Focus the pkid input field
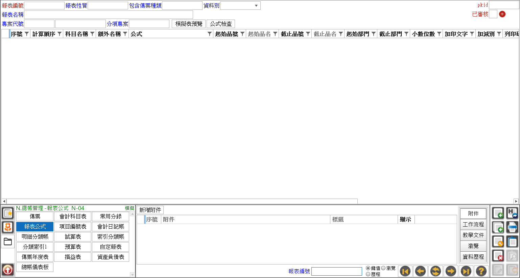520x278 pixels. [504, 5]
